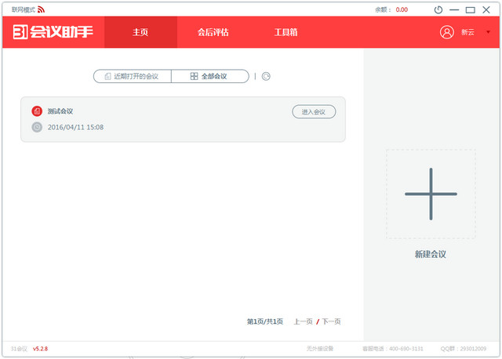Open the 主页 tab
Viewport: 502px width, 359px height.
140,32
